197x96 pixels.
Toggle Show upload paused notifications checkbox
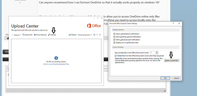(x=114, y=40)
